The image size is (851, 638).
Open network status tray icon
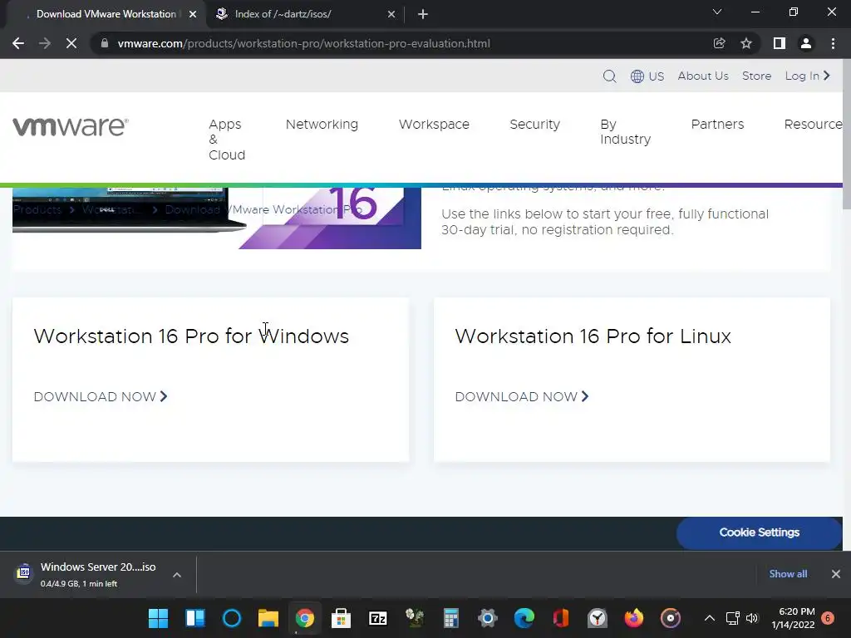pos(733,618)
